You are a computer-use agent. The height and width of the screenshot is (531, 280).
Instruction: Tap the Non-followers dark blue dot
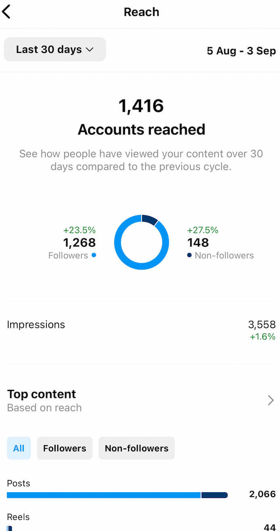click(x=189, y=255)
